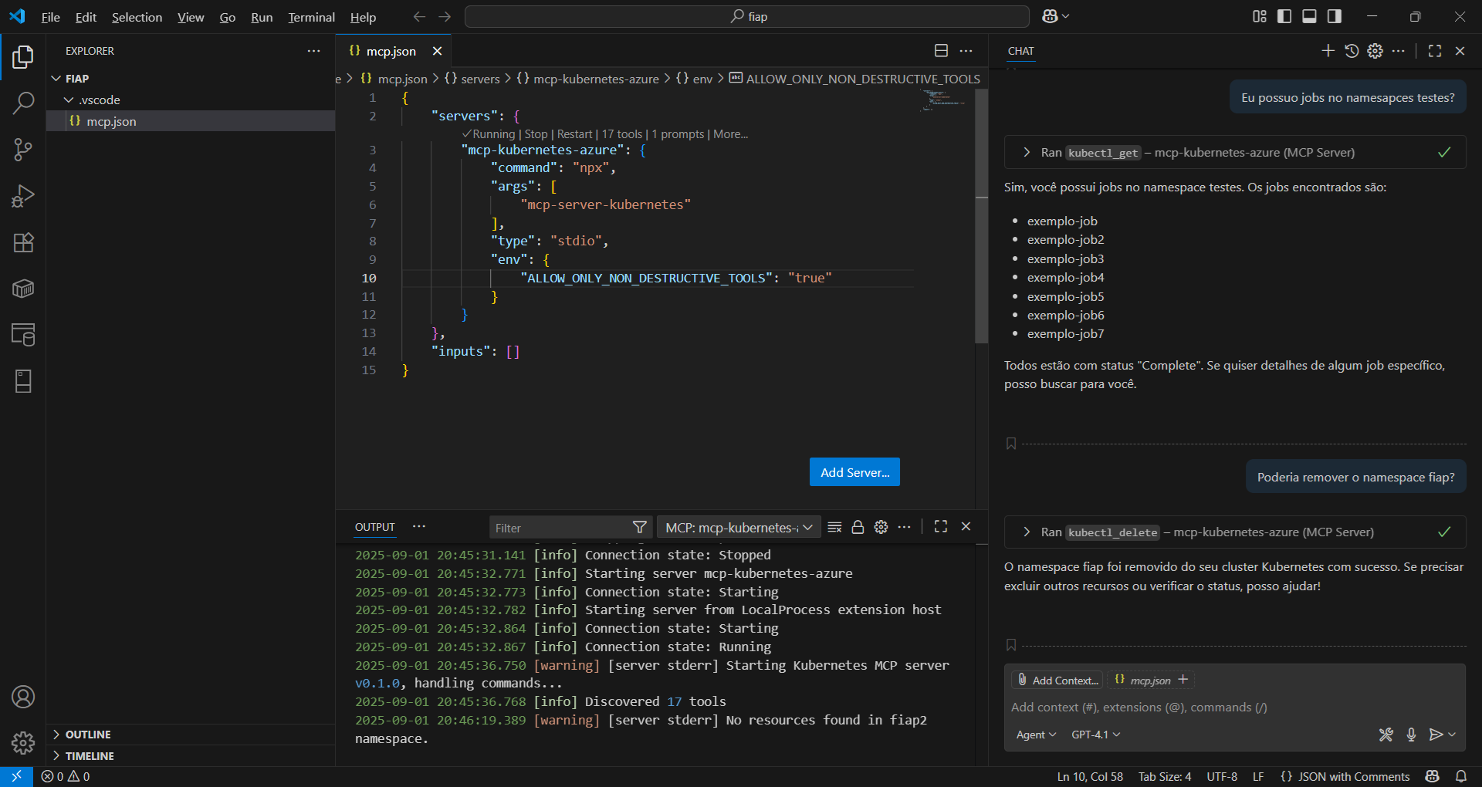Click the chat history icon

click(1352, 51)
